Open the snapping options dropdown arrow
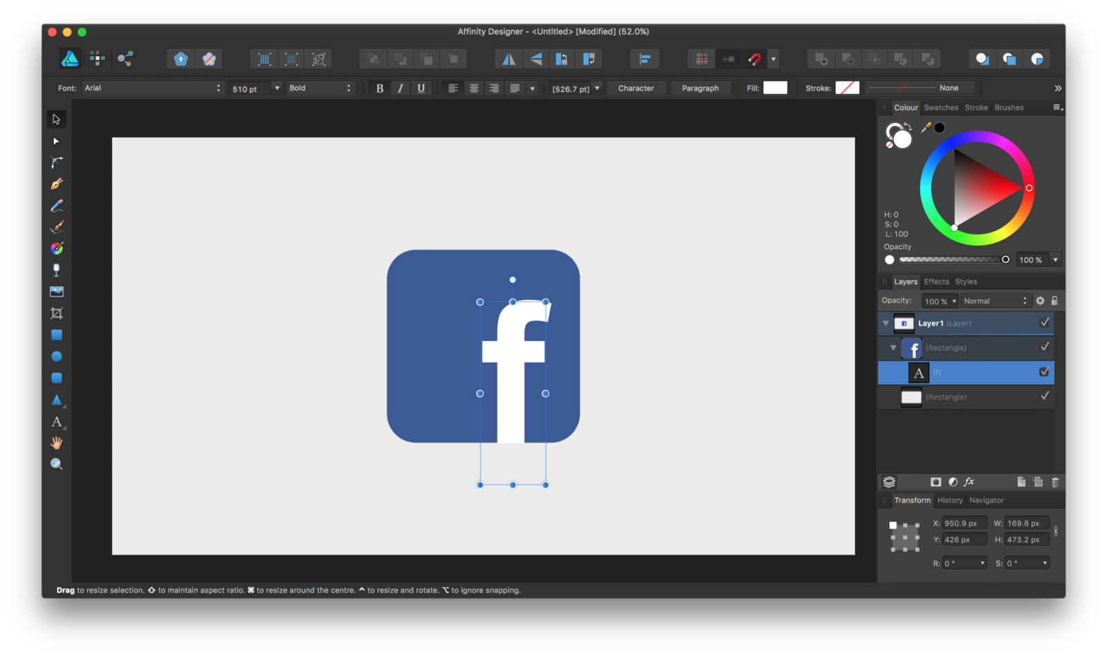1107x657 pixels. 774,59
